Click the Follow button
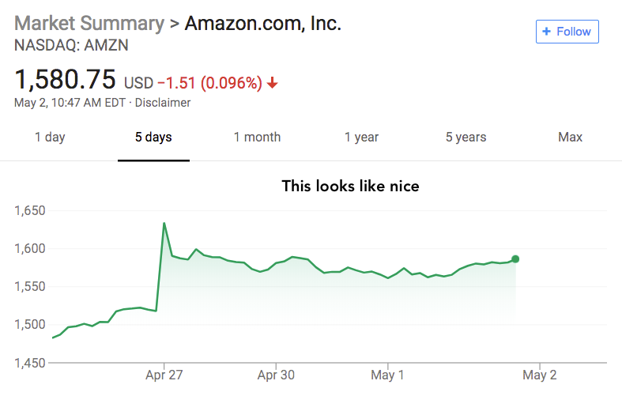 [567, 32]
